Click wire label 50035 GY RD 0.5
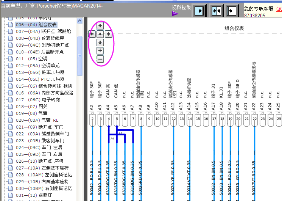The image size is (282, 201). coord(238,178)
